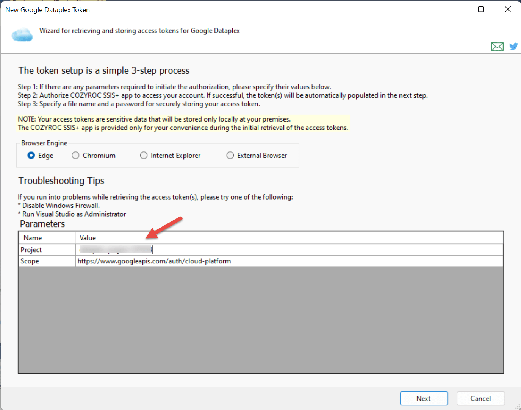Choose Chromium as browser engine
The width and height of the screenshot is (521, 410).
[x=94, y=156]
